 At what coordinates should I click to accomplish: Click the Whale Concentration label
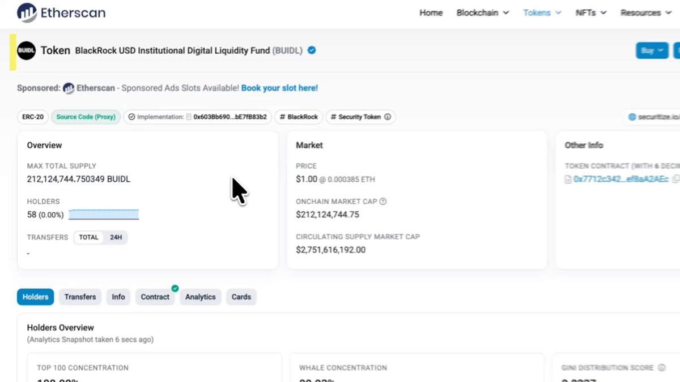pos(343,368)
